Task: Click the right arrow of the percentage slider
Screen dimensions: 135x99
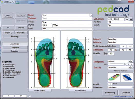Action: tap(126, 64)
